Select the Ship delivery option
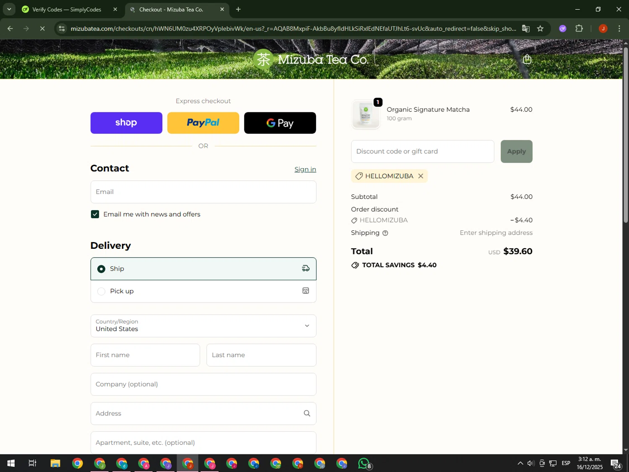The width and height of the screenshot is (629, 472). (x=203, y=269)
